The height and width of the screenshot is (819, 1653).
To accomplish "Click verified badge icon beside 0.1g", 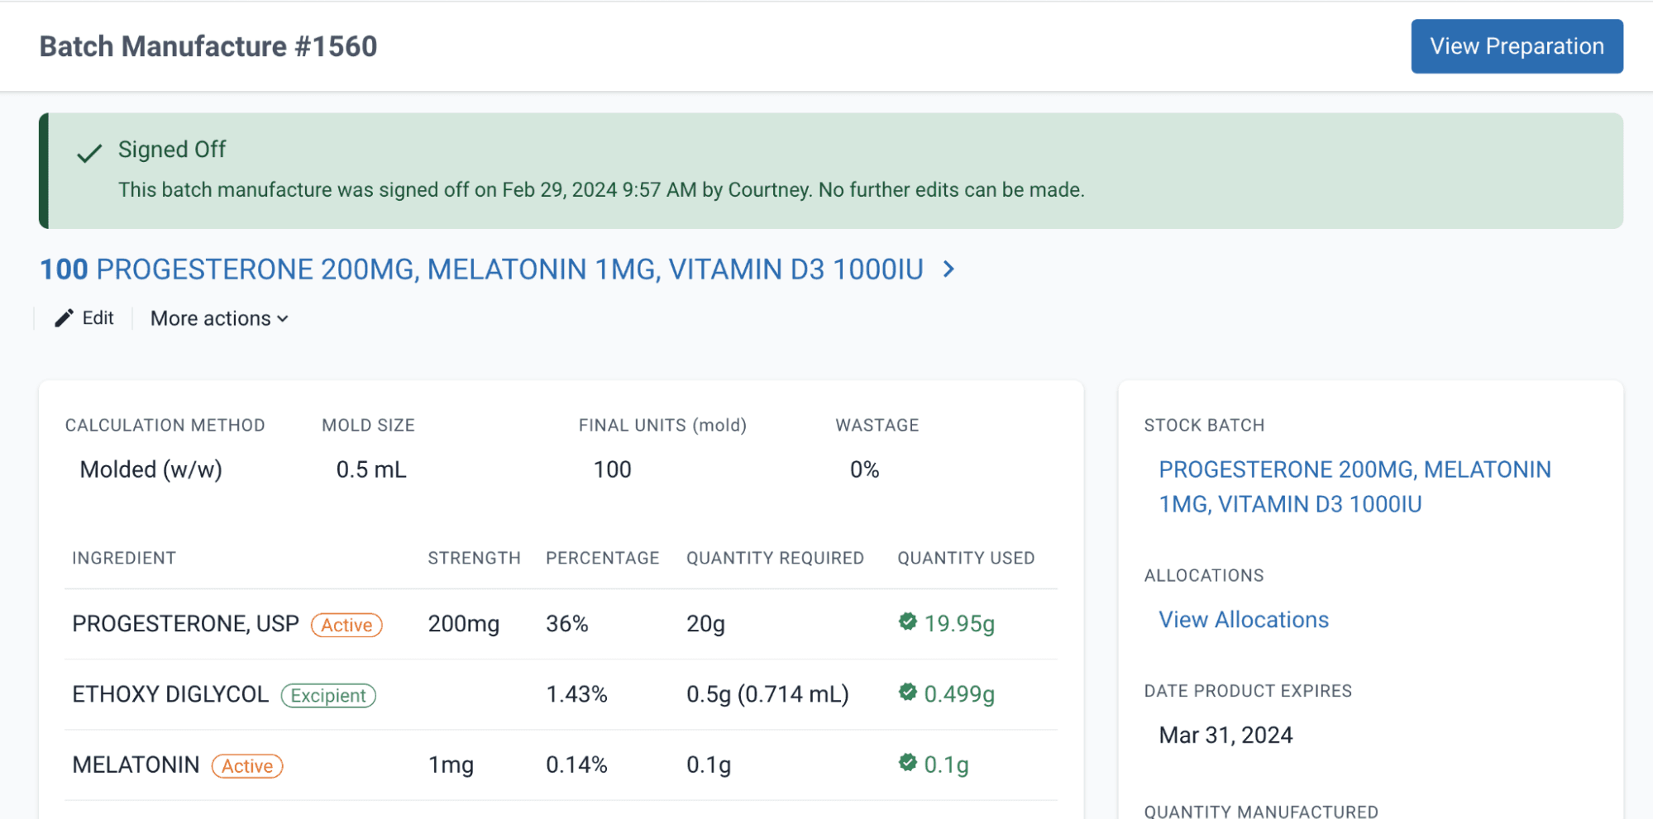I will pyautogui.click(x=908, y=762).
